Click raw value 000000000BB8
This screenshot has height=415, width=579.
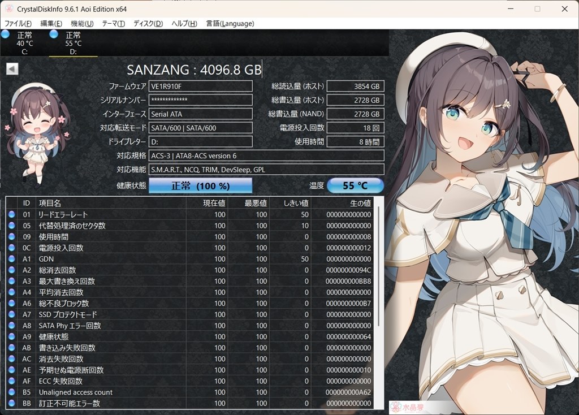(x=348, y=281)
